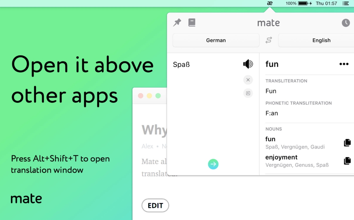
Task: Clear the Spaß input text
Action: [248, 80]
